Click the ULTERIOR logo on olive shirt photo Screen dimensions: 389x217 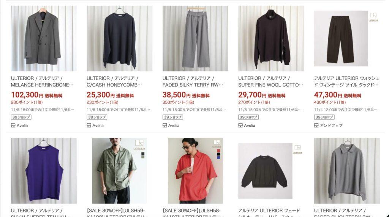coord(139,145)
